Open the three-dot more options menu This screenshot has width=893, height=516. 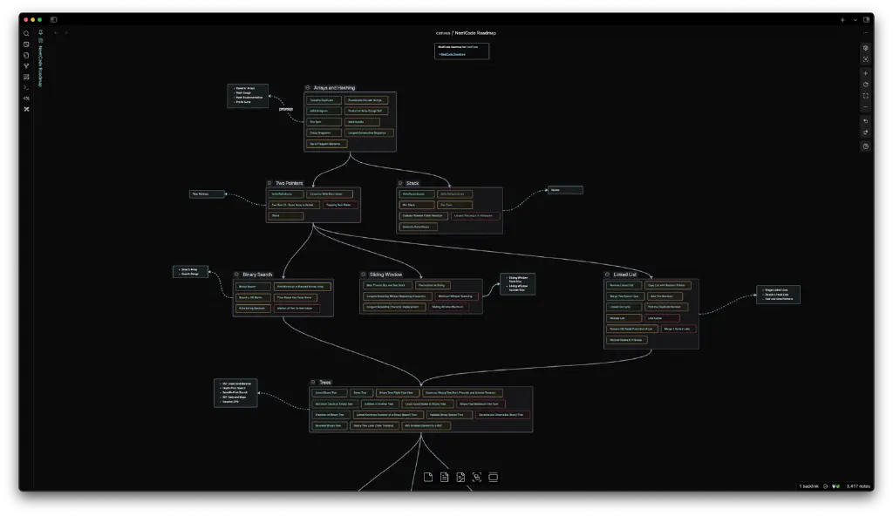tap(866, 33)
